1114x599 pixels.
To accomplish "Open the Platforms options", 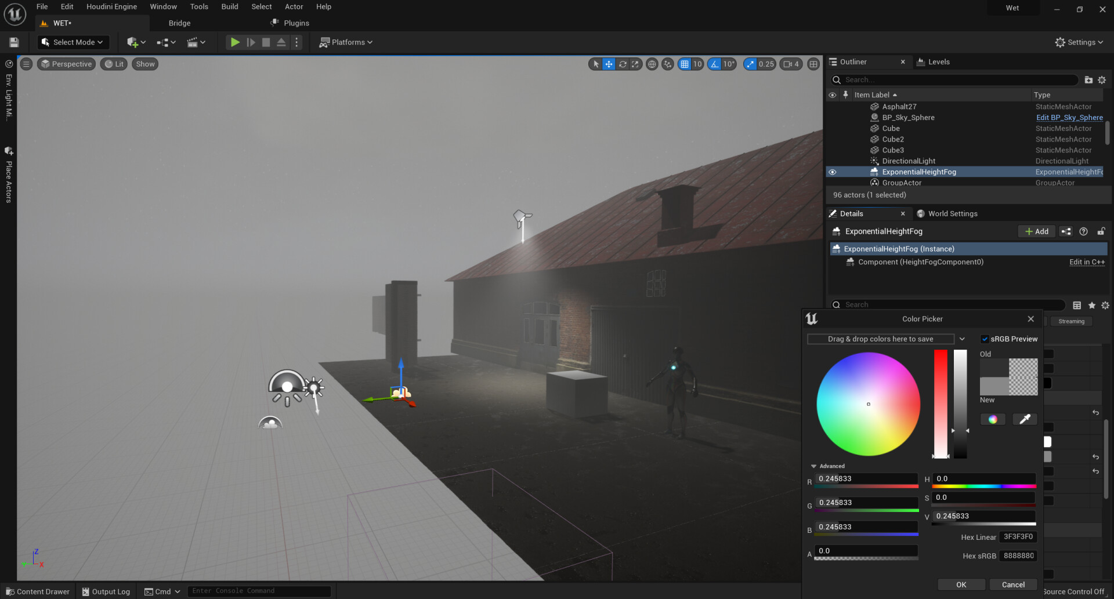I will coord(346,42).
